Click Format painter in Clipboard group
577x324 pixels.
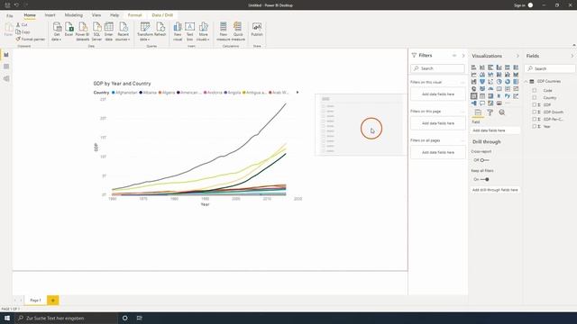pos(30,39)
